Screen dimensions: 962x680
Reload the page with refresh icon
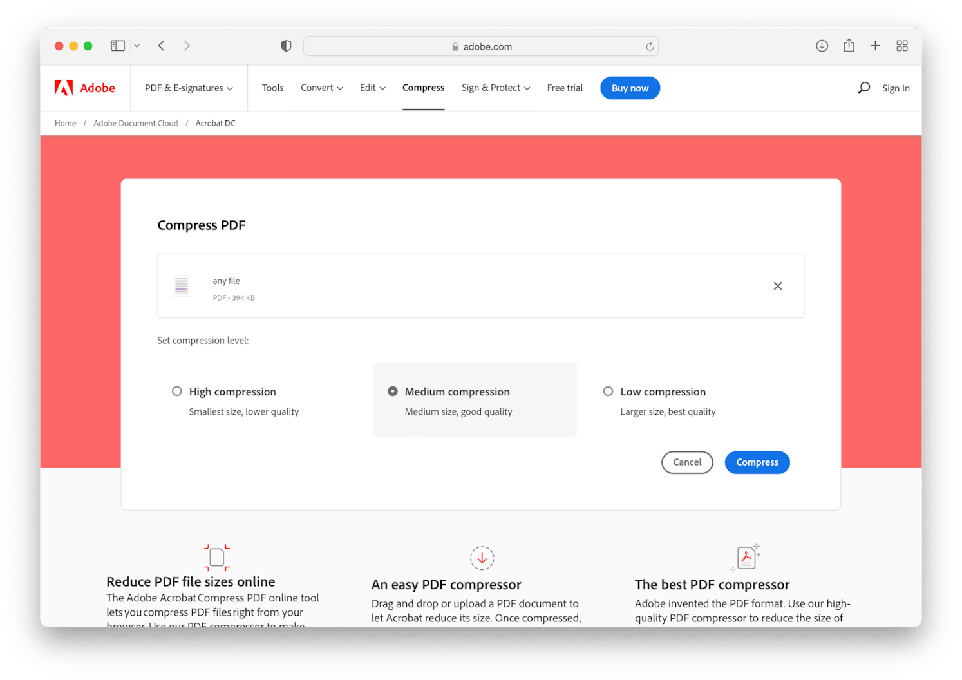[650, 46]
